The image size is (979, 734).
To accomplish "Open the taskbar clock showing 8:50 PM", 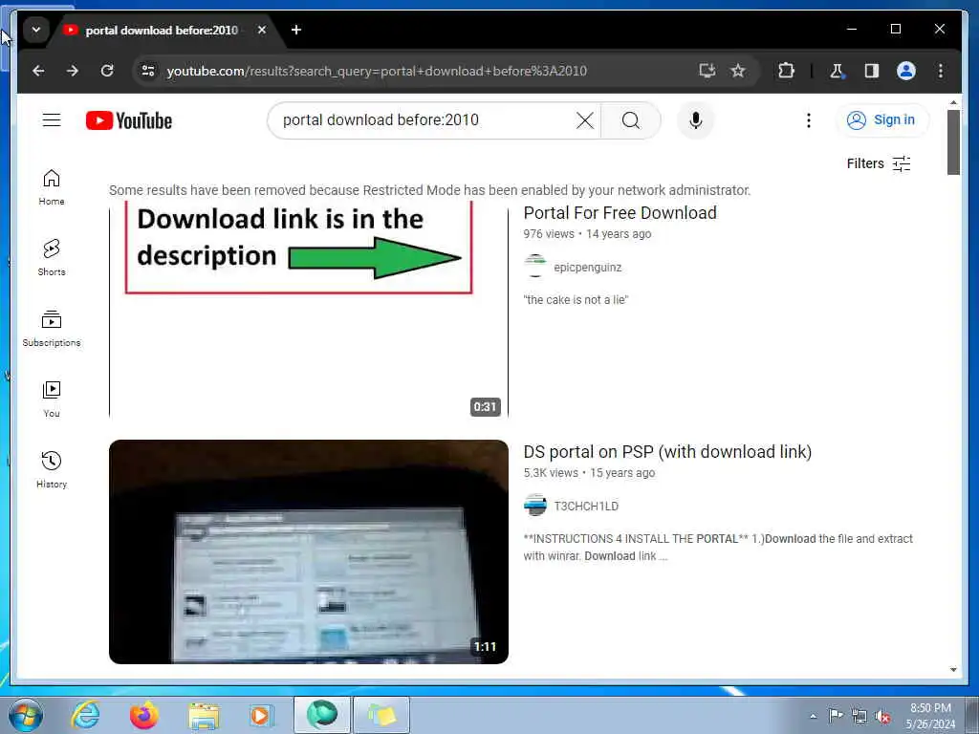I will pos(930,716).
